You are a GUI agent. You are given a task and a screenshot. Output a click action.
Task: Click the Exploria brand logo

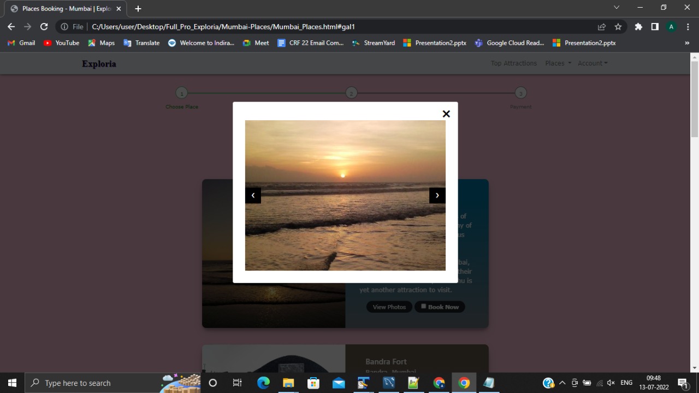(99, 63)
